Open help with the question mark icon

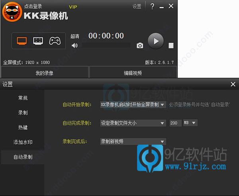click(152, 6)
